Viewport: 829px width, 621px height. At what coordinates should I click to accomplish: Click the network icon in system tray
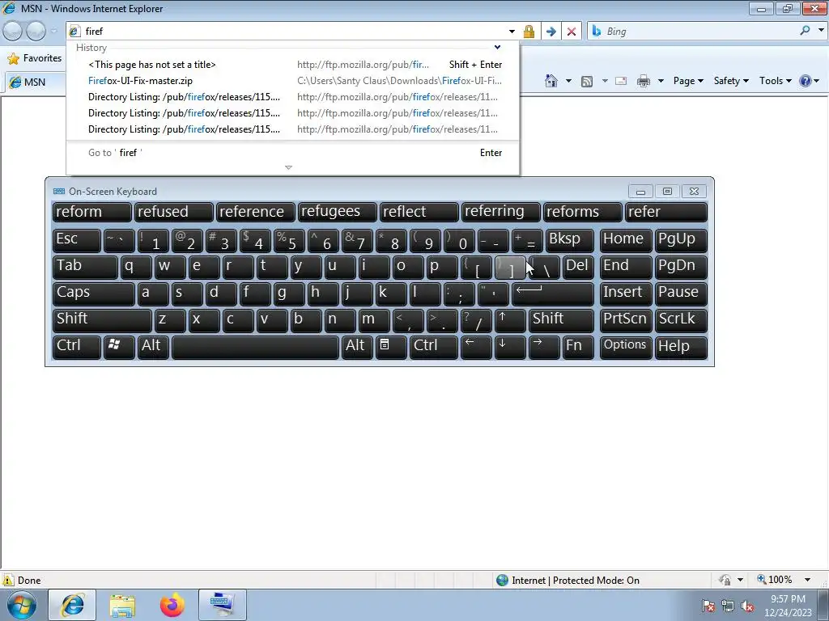pyautogui.click(x=728, y=606)
